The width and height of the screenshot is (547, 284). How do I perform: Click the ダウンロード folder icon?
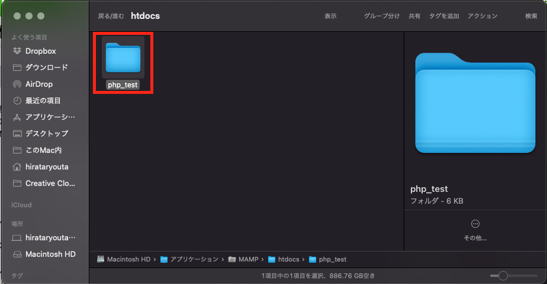pyautogui.click(x=17, y=67)
